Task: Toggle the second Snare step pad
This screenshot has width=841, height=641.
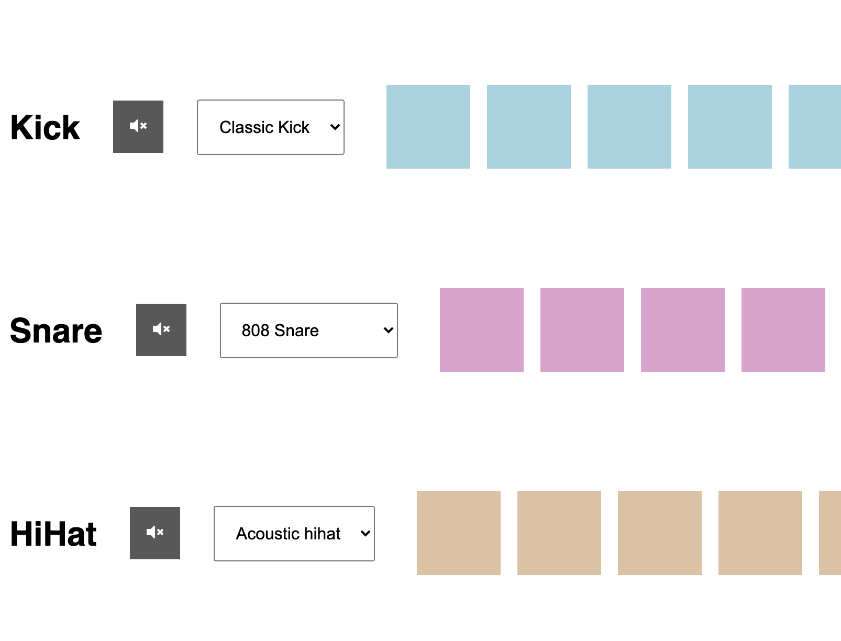Action: 582,330
